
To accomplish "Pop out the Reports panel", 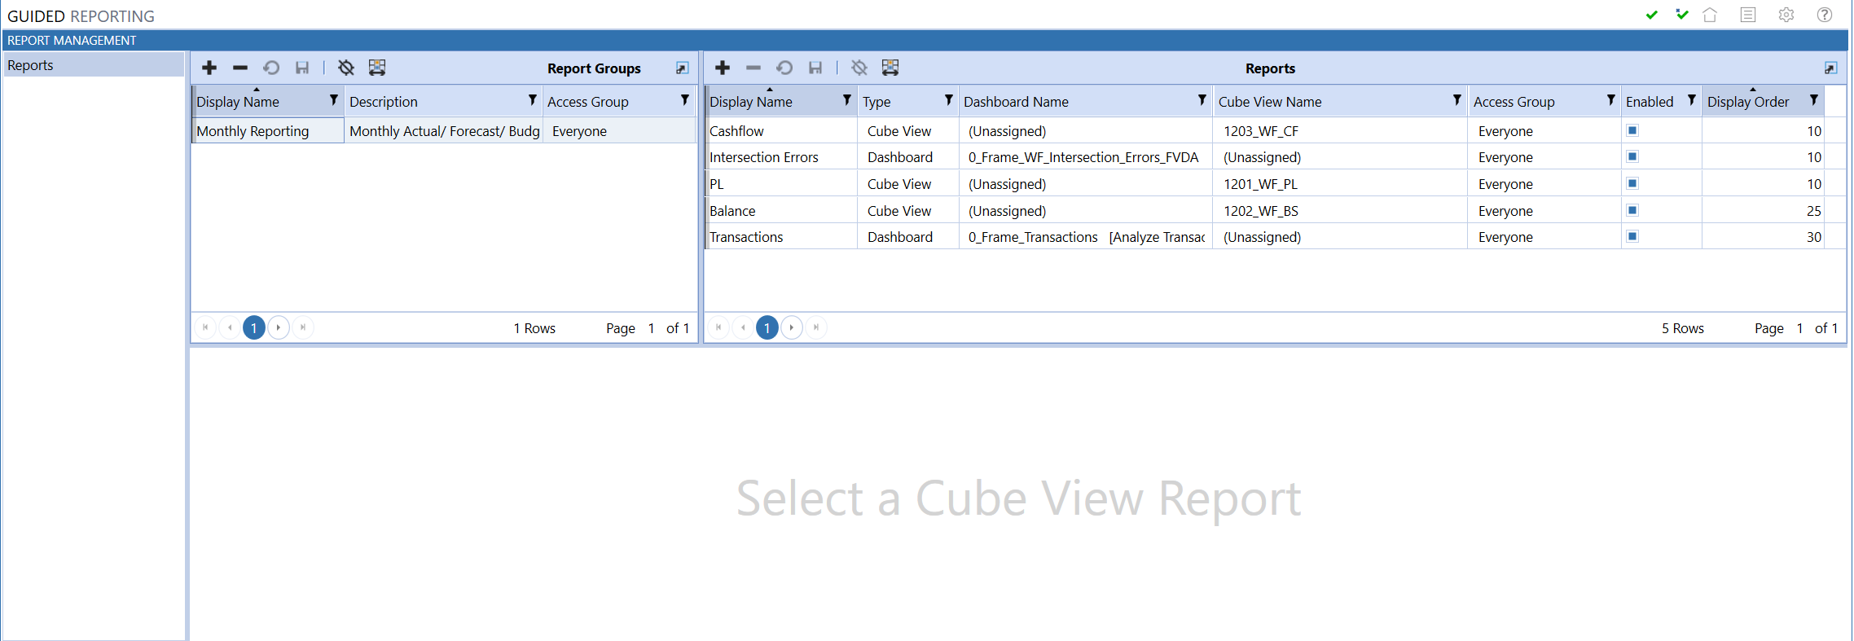I will click(x=1830, y=68).
